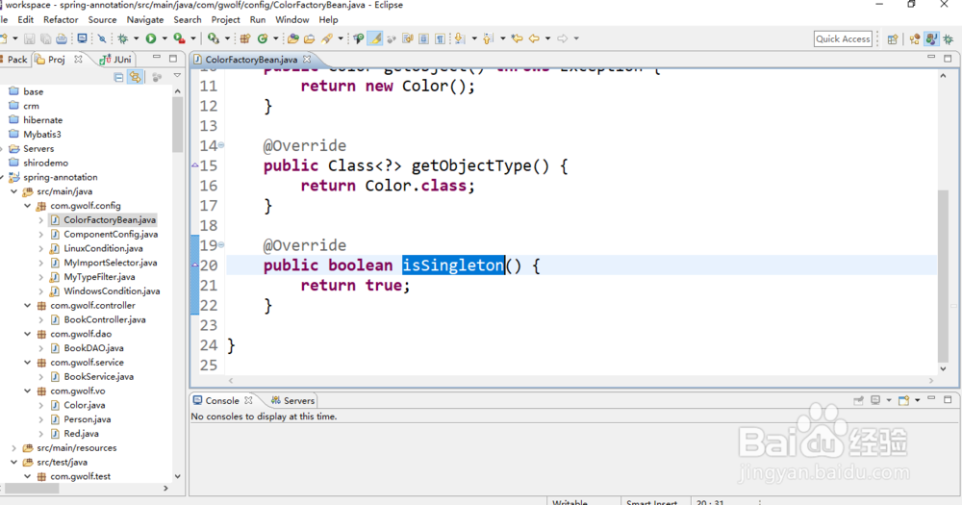Click the Save toolbar icon
The height and width of the screenshot is (505, 962).
coord(30,38)
